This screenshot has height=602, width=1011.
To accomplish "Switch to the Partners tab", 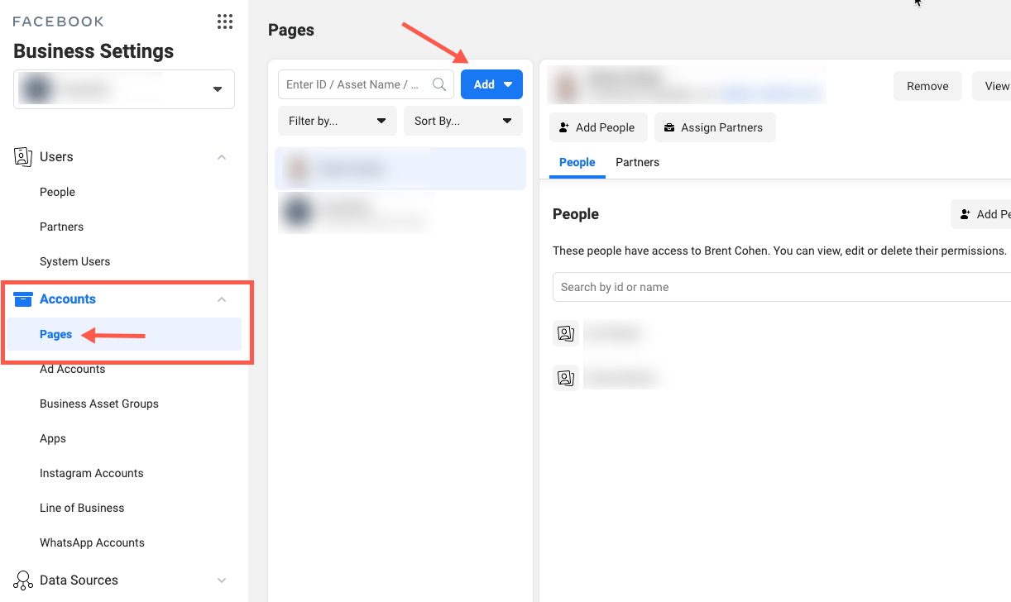I will click(637, 162).
